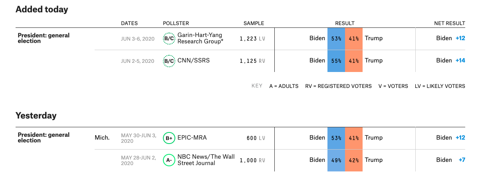This screenshot has width=480, height=177.
Task: Click the Biden +7 net result
Action: pos(450,160)
